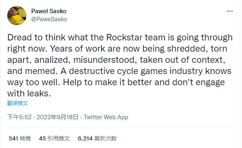Click the 2022年9月18日 date link
This screenshot has width=242, height=148.
[58, 117]
